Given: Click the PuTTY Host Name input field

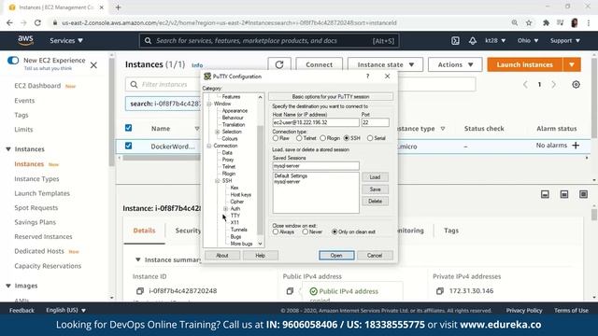Looking at the screenshot, I should (316, 122).
